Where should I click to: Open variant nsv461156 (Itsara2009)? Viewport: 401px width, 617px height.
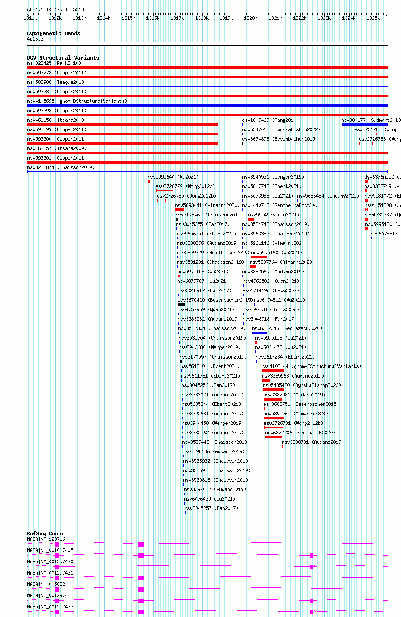coord(57,120)
